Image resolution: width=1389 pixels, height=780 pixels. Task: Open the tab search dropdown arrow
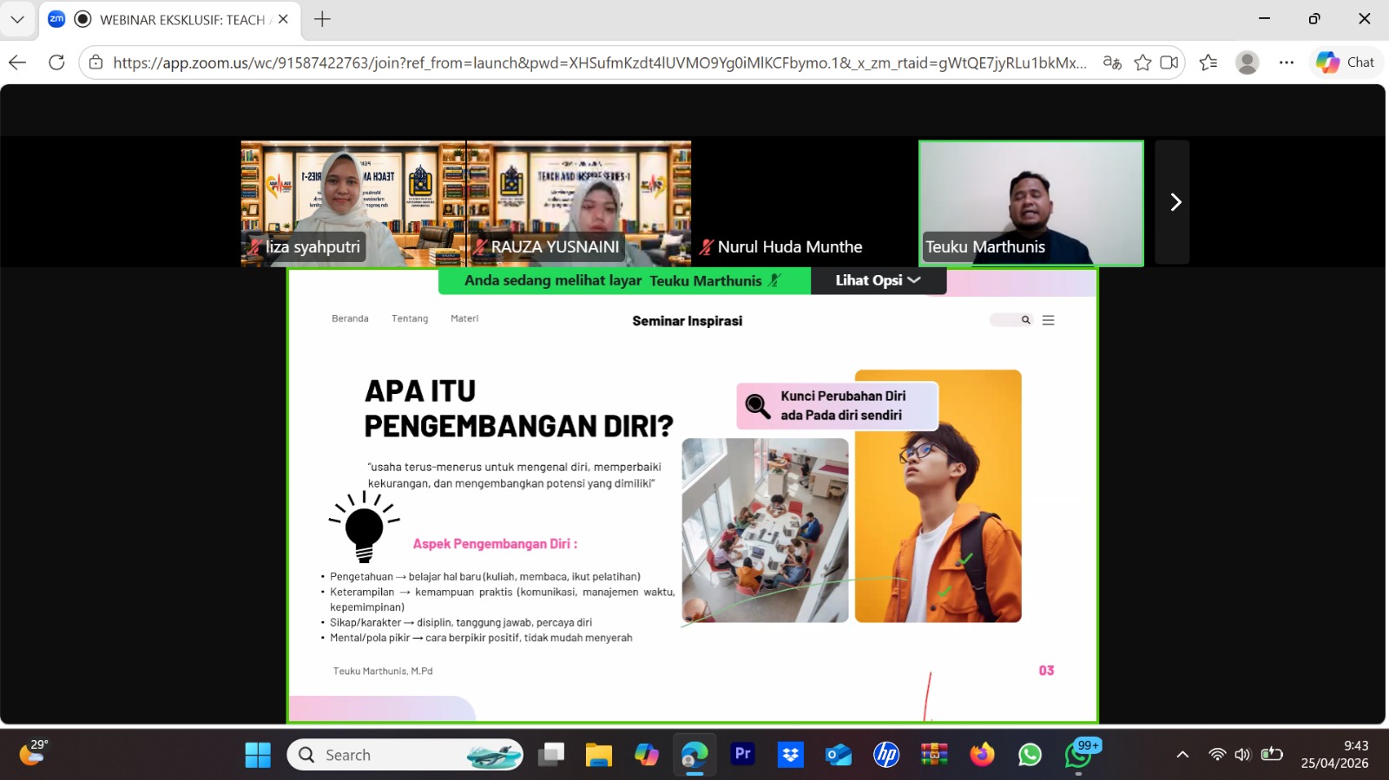(17, 19)
